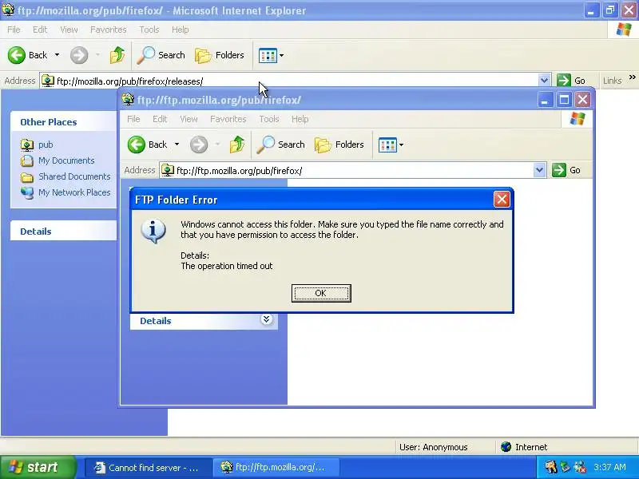Click Go button in rear window address bar

click(571, 81)
